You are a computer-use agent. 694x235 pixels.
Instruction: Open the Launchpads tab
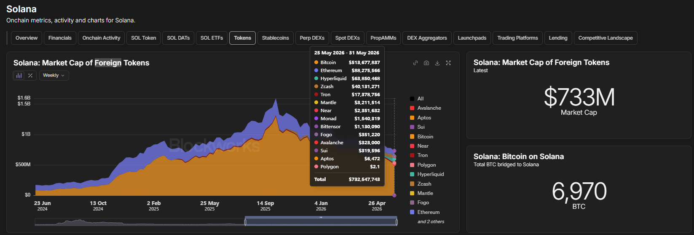click(472, 38)
